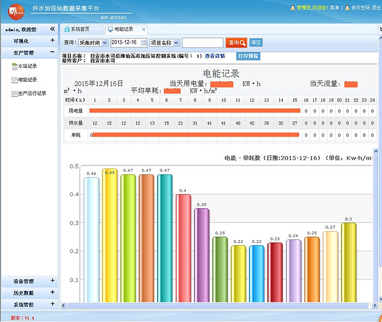
Task: Open the 采集时间 dropdown
Action: pyautogui.click(x=93, y=42)
